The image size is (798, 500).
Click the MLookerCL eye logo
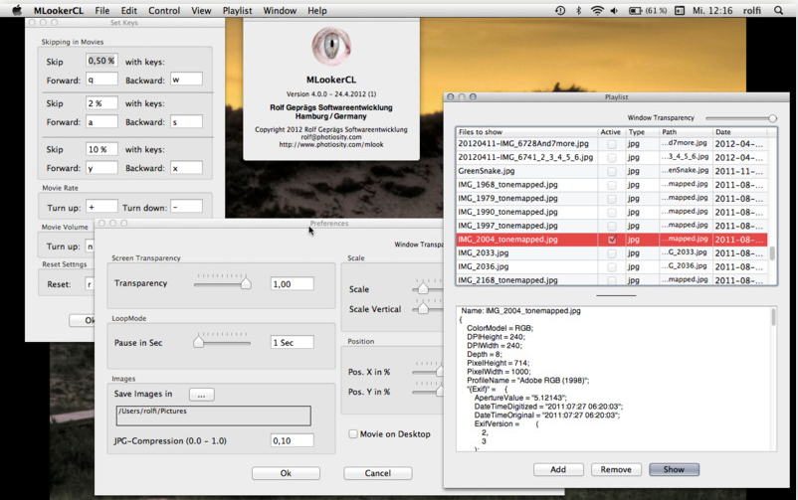(x=331, y=47)
